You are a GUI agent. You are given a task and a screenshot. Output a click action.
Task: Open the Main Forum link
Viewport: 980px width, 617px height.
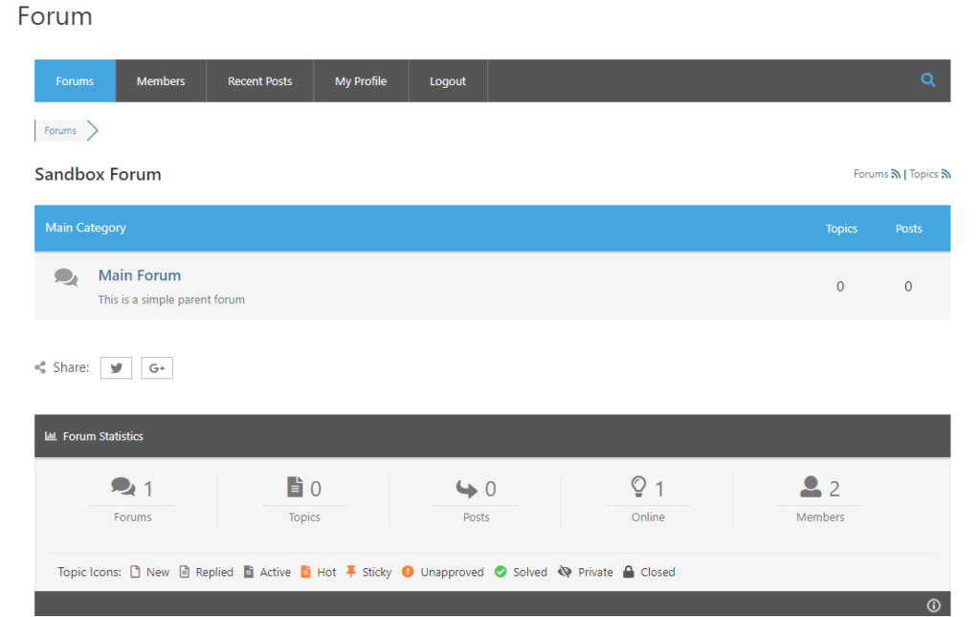[140, 275]
